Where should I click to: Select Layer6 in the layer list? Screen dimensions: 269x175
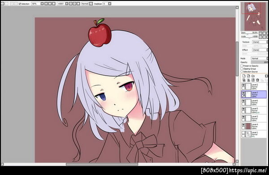(x=254, y=102)
